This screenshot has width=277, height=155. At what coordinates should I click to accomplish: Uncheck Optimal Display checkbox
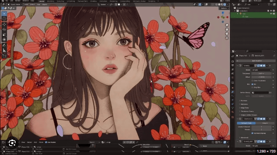pos(252,133)
